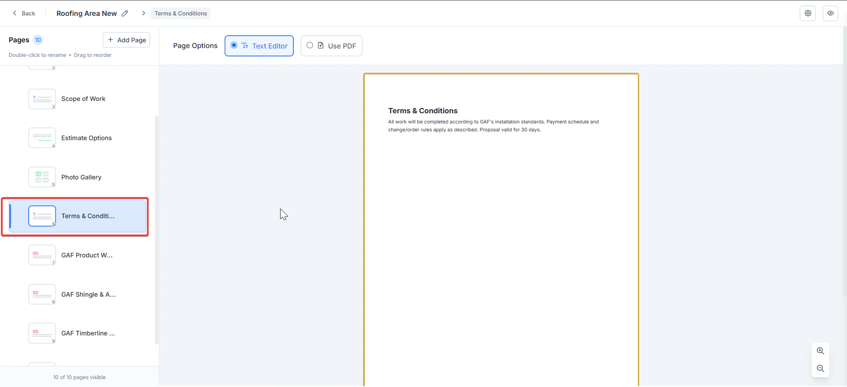Screen dimensions: 847x387
Task: Click the GAF Shingle & A... PDF thumbnail
Action: tap(42, 294)
